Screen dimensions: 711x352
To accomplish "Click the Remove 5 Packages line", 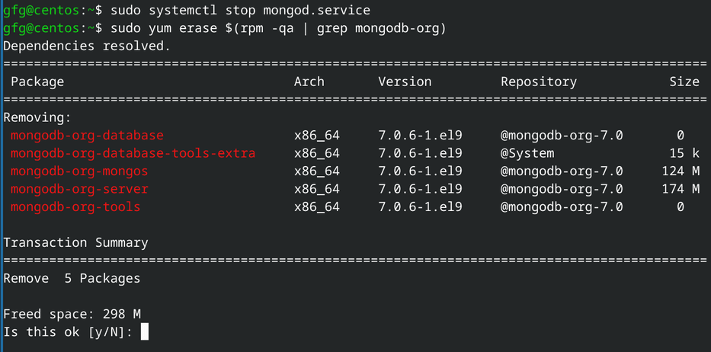I will [x=72, y=278].
